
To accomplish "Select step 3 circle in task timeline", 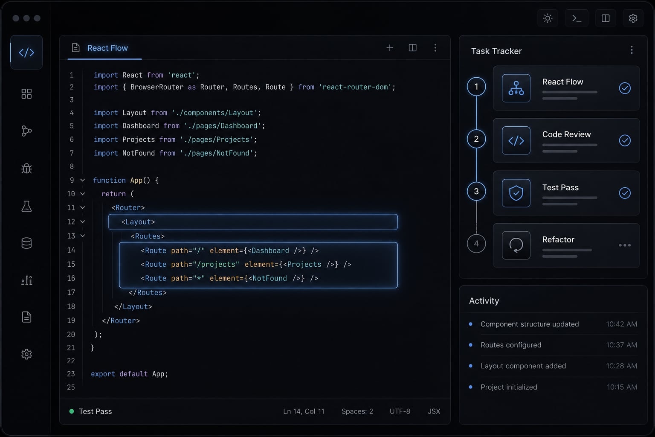I will coord(476,192).
